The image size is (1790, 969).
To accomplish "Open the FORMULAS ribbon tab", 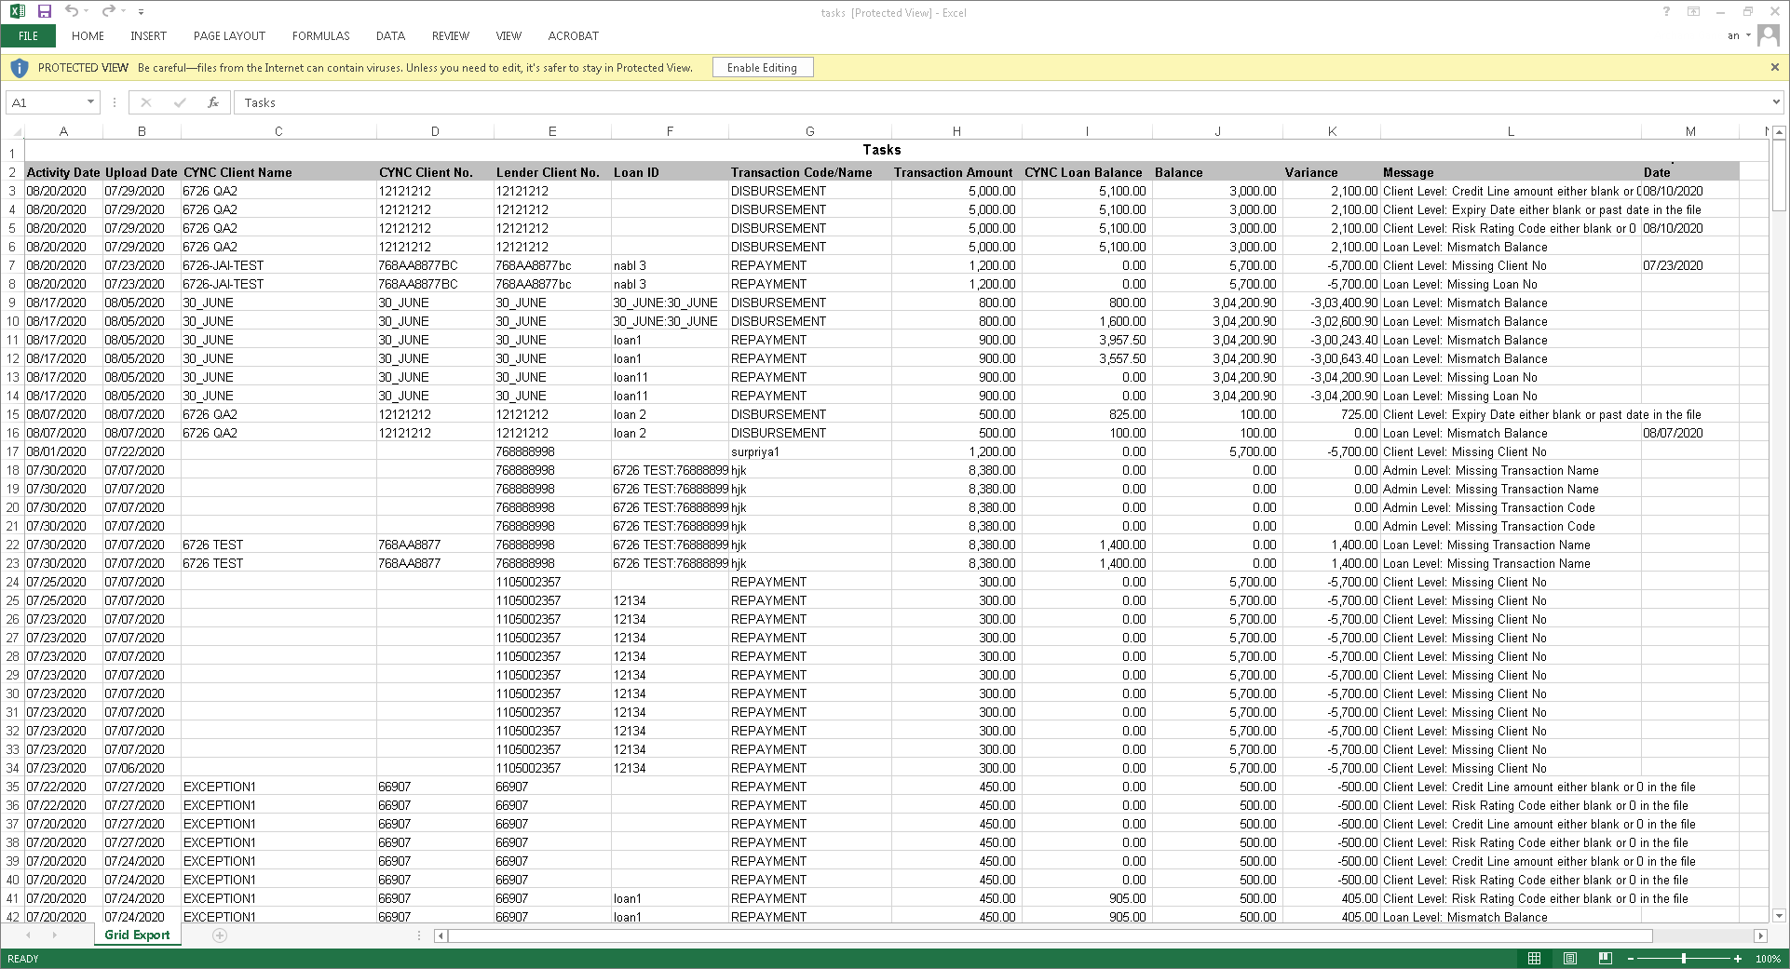I will tap(320, 36).
